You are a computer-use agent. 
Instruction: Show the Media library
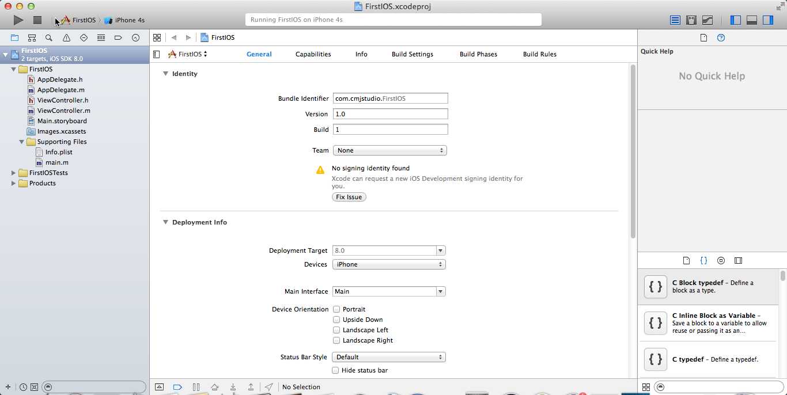point(738,260)
